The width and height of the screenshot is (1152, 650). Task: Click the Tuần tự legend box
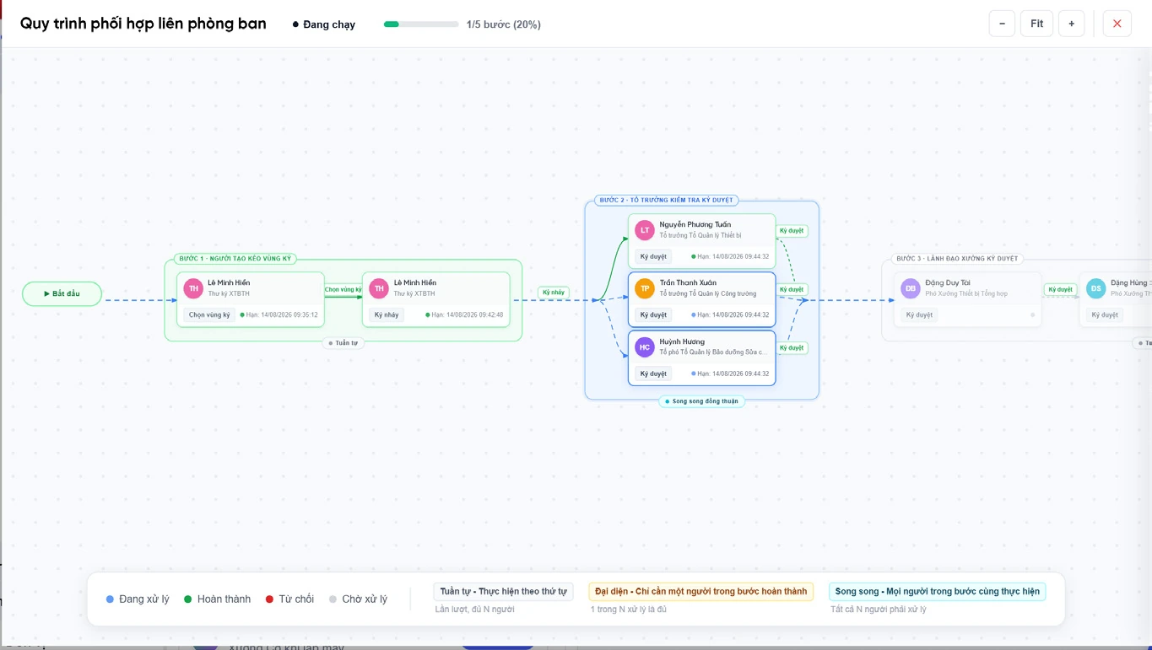tap(503, 592)
